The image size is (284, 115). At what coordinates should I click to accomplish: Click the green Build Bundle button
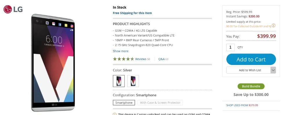[x=251, y=86]
